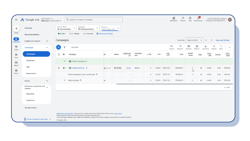Open the Columns icon in table toolbar
This screenshot has height=141, width=250.
189,46
